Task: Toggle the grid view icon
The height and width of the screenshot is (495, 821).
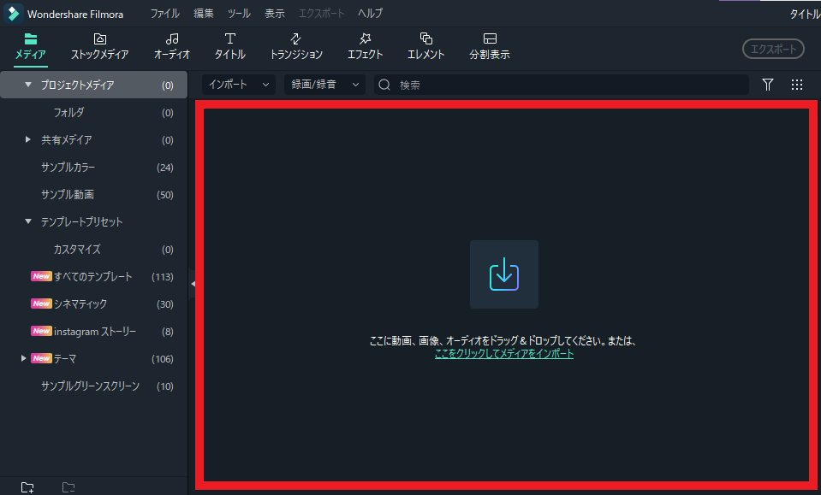Action: [797, 85]
